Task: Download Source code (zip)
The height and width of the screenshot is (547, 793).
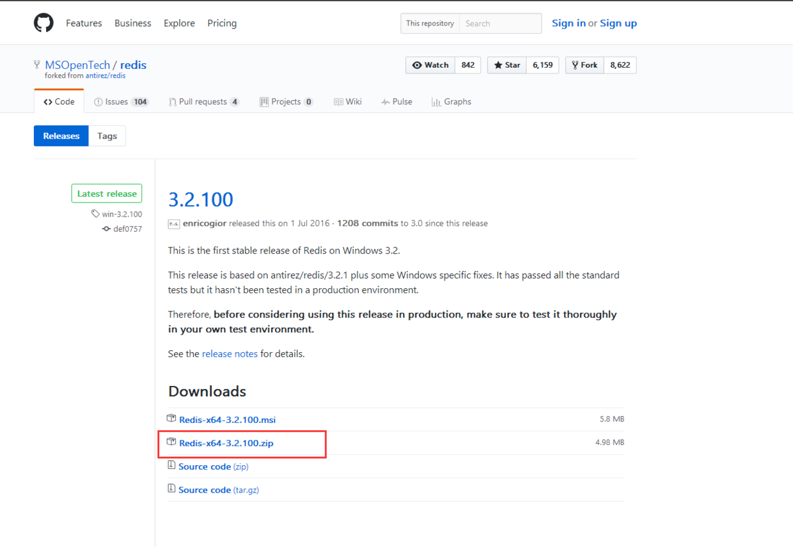Action: pos(214,466)
